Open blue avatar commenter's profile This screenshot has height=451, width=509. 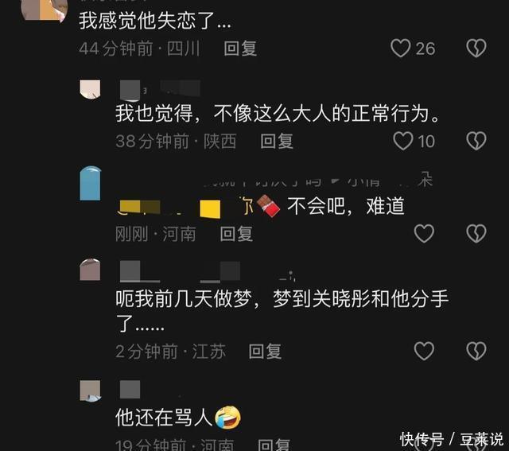coord(90,183)
